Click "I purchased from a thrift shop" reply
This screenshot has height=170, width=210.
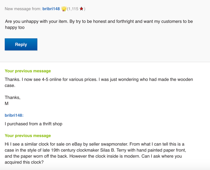[34, 124]
